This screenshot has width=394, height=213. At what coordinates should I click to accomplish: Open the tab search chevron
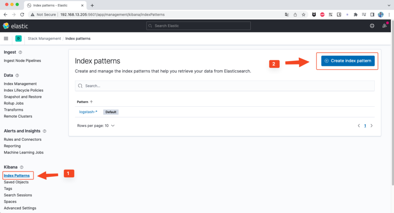[x=389, y=5]
